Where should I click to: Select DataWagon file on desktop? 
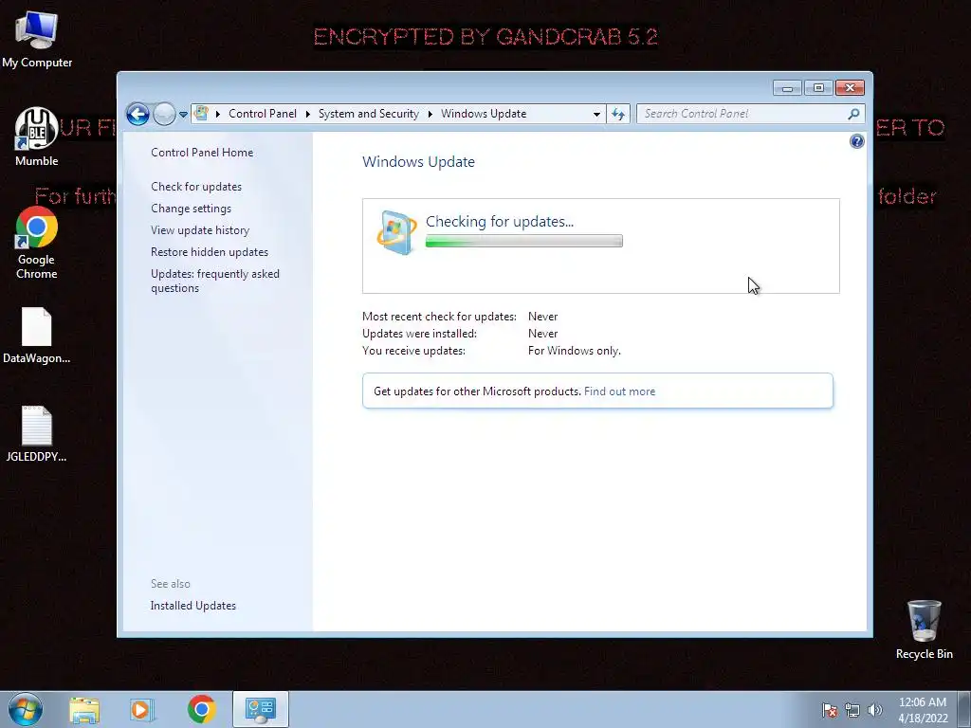coord(37,336)
